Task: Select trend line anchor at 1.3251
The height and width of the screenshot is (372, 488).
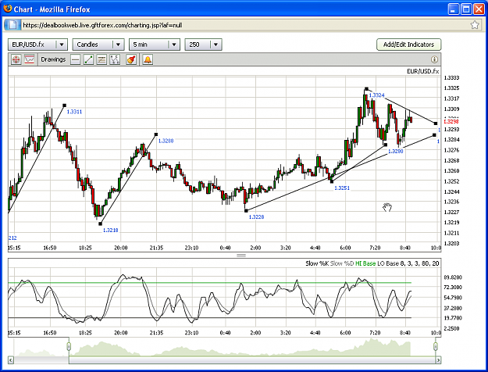Action: pyautogui.click(x=332, y=181)
